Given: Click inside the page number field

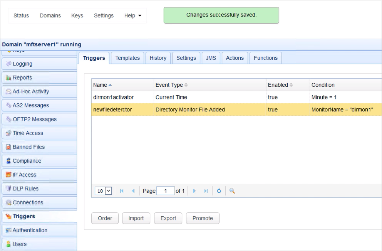Looking at the screenshot, I should [166, 190].
